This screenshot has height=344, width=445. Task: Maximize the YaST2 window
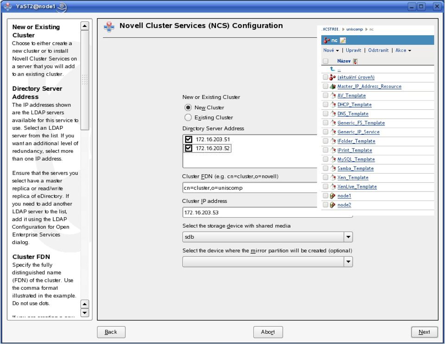coord(421,6)
